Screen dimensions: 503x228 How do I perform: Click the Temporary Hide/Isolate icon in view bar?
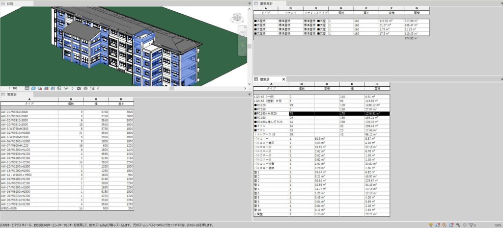[x=67, y=88]
